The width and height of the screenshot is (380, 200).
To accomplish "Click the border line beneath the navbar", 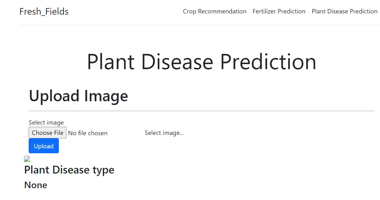I will pos(199,25).
